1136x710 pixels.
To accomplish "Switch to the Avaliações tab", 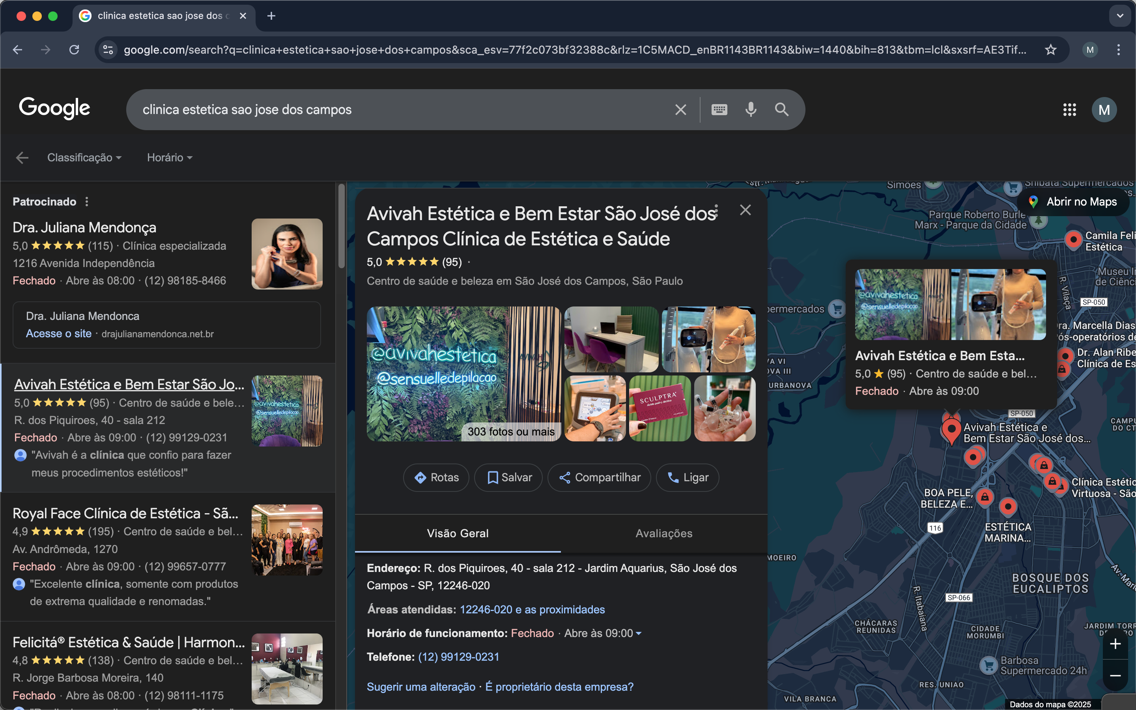I will (664, 533).
